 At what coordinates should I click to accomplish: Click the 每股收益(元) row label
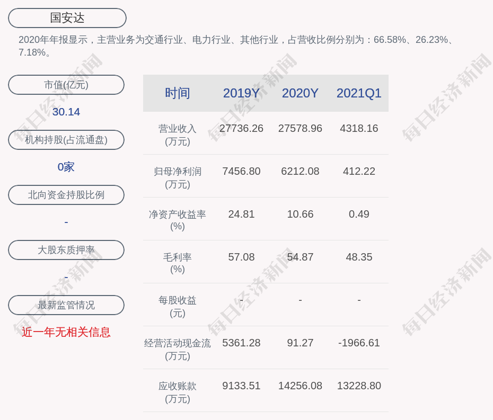pos(178,307)
